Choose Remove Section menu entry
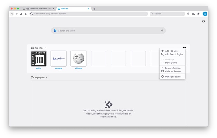The height and width of the screenshot is (138, 217). (172, 68)
